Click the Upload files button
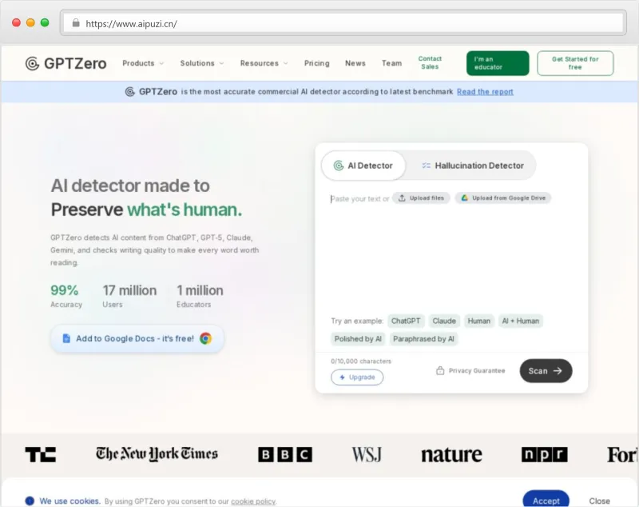639x507 pixels. (x=421, y=198)
